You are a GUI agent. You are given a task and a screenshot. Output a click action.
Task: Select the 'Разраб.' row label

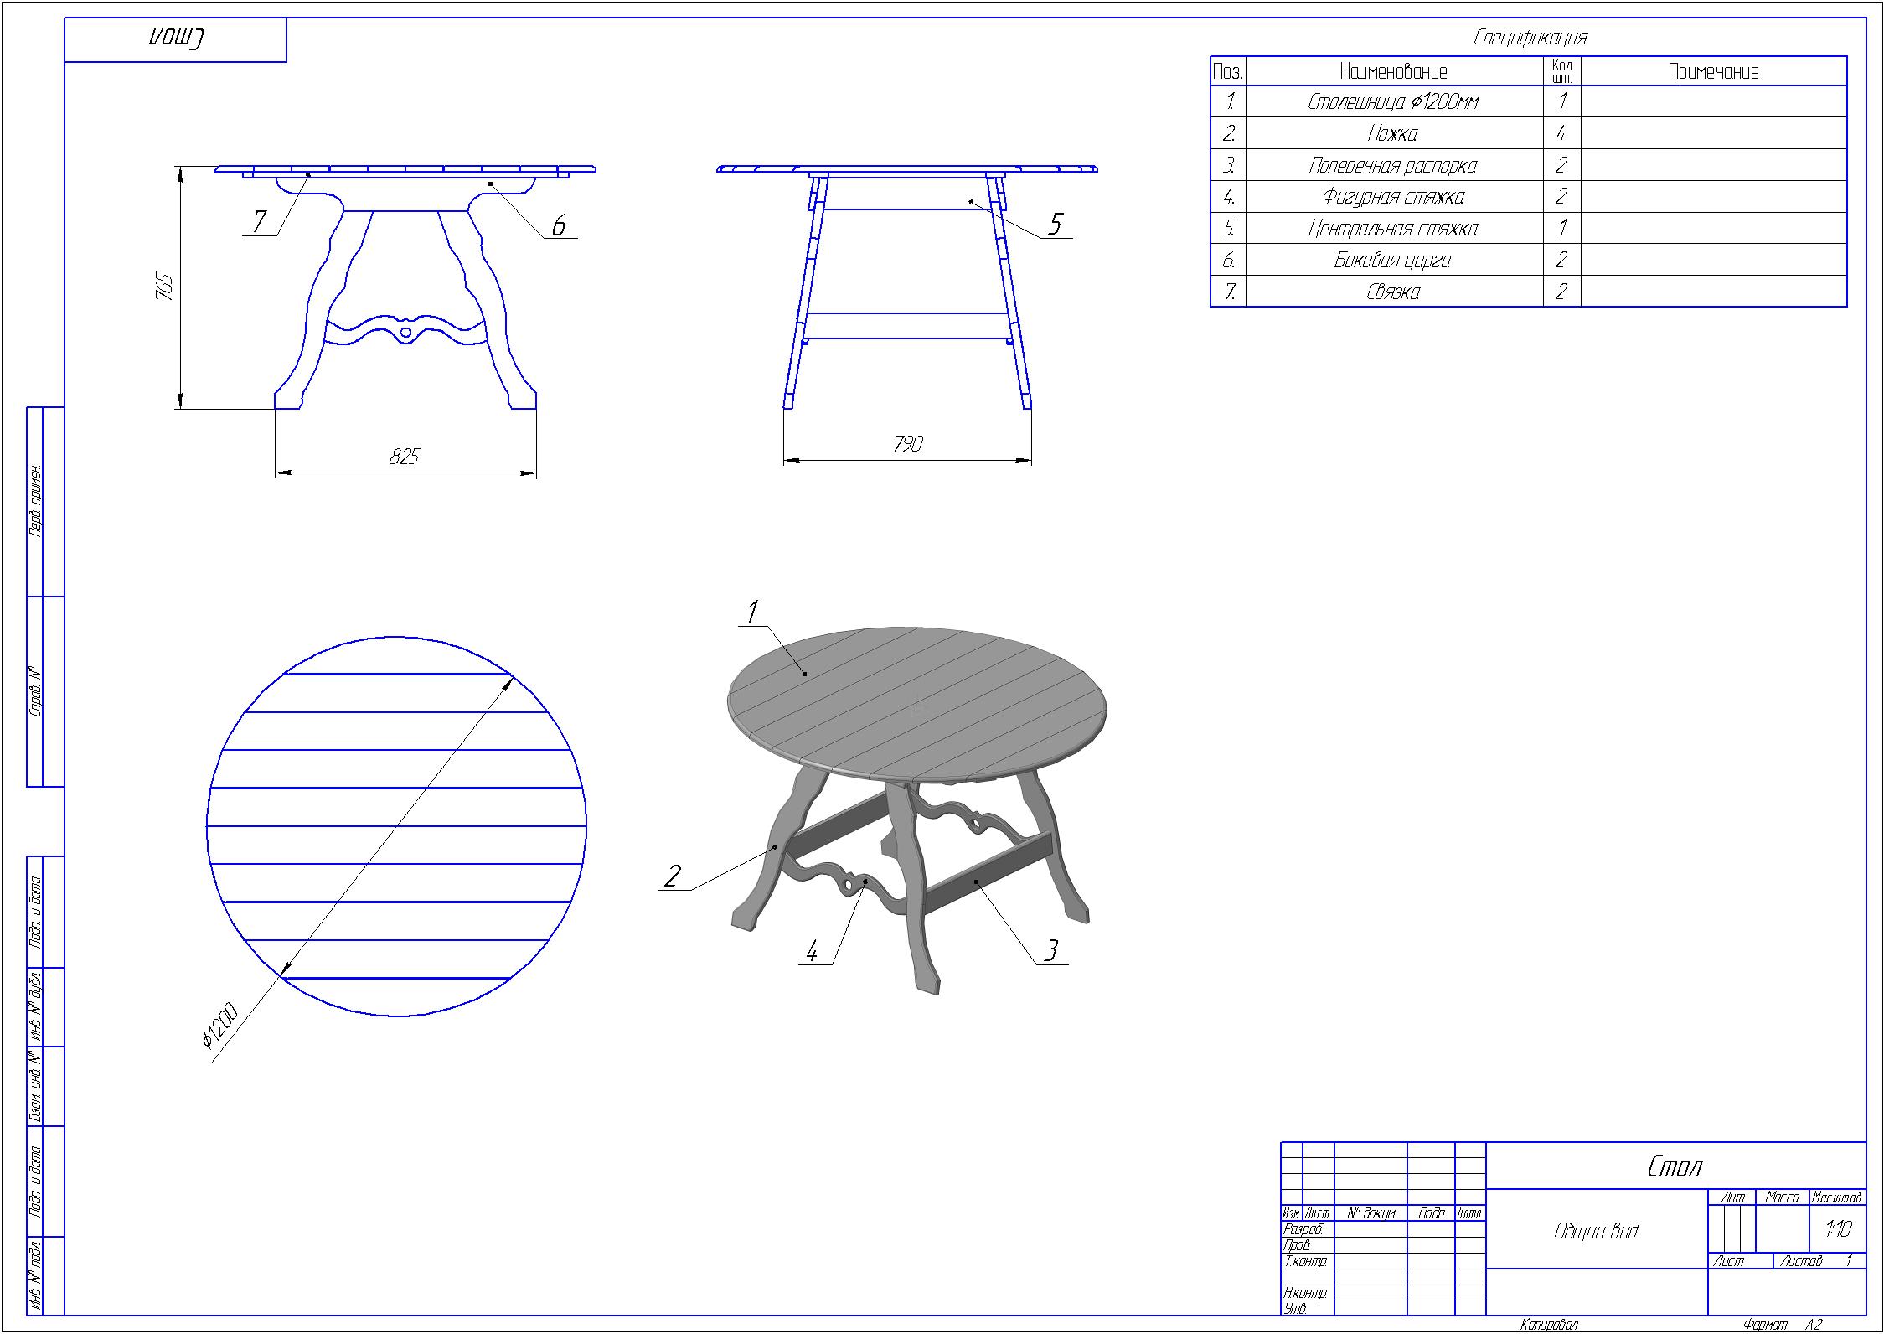1303,1229
